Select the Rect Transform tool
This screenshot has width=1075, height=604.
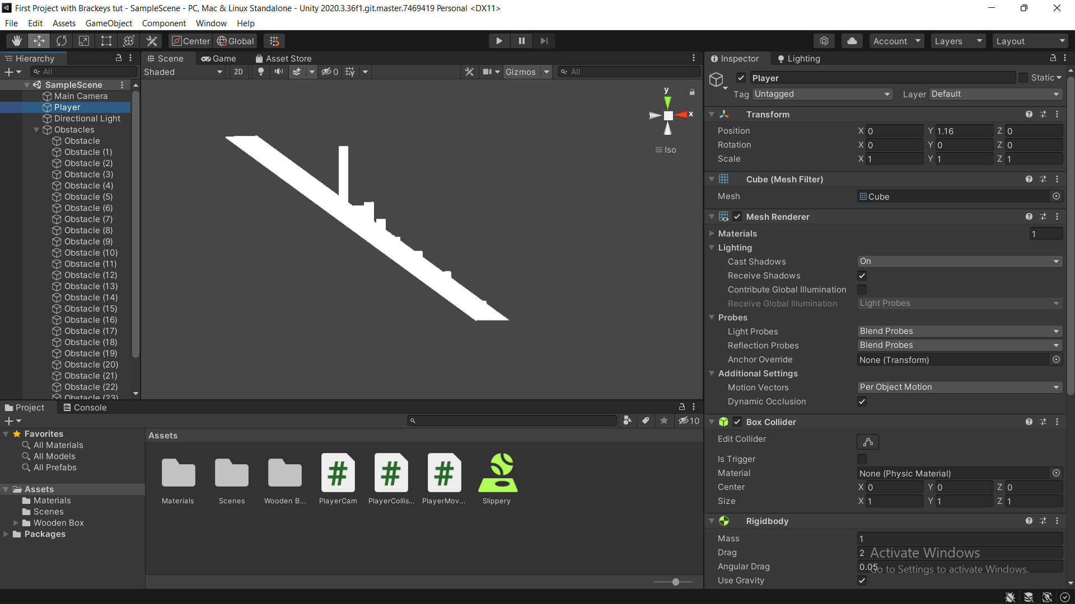pos(106,41)
